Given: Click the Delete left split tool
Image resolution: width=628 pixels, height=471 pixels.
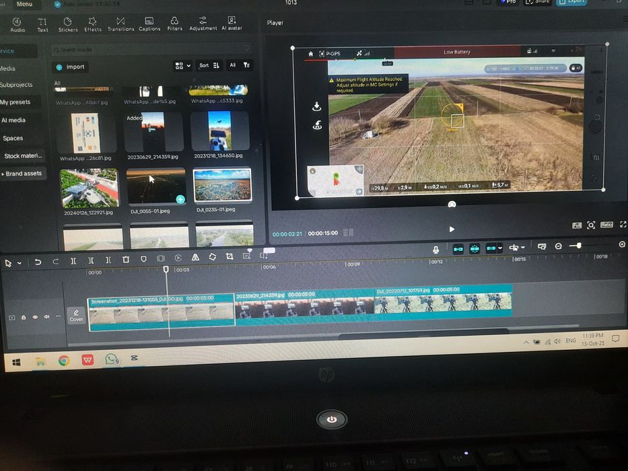Looking at the screenshot, I should (x=91, y=261).
